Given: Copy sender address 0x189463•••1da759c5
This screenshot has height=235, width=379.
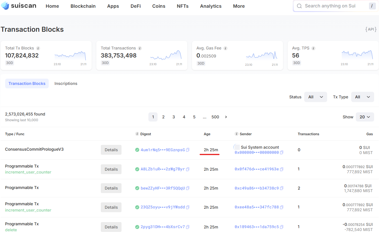Looking at the screenshot, I should 282,227.
